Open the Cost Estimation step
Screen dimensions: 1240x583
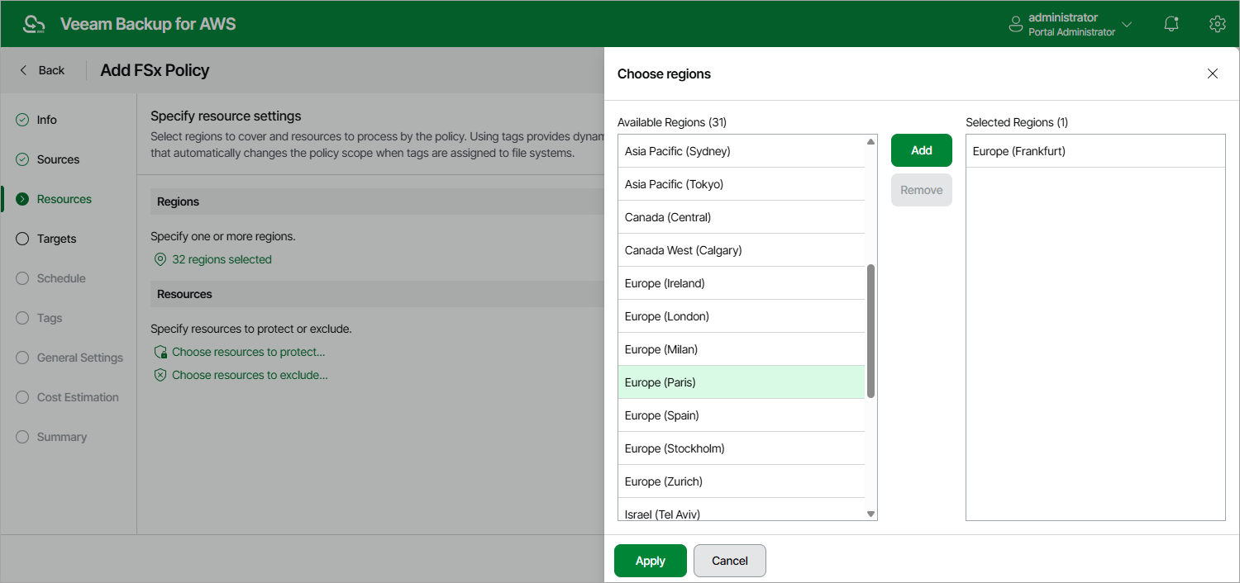coord(78,397)
